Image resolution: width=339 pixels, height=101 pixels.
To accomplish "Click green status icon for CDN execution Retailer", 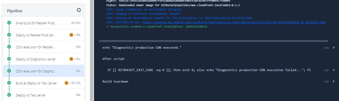I will pos(9,47).
